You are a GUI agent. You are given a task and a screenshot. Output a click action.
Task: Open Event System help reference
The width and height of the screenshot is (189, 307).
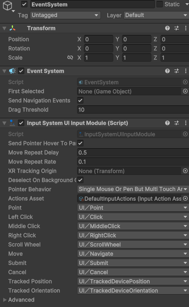(167, 71)
